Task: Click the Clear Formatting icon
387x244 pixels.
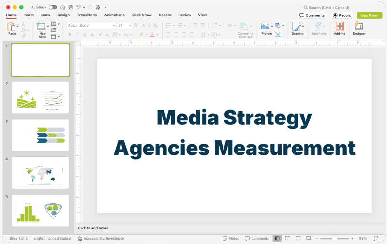Action: pos(155,25)
